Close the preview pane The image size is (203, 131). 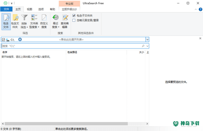200,38
